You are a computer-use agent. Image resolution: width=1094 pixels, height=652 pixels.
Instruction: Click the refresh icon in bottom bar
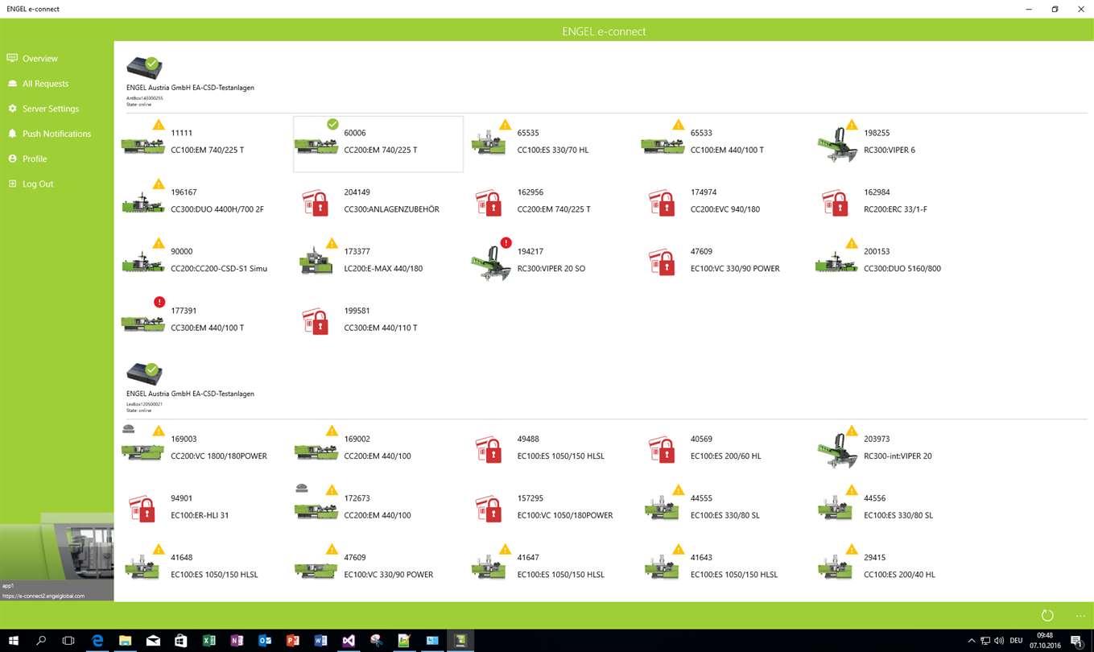tap(1047, 616)
